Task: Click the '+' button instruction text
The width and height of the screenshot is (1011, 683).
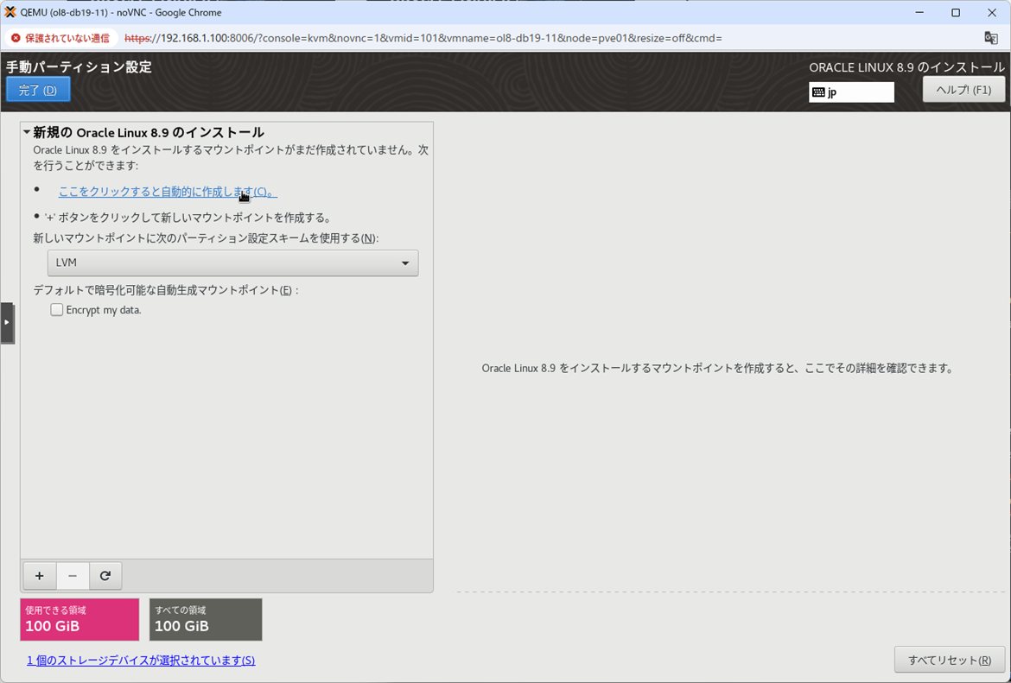Action: pyautogui.click(x=188, y=218)
